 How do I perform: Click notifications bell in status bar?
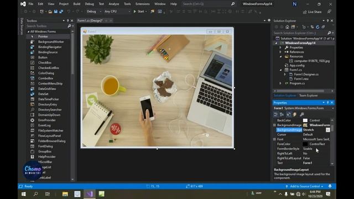pyautogui.click(x=330, y=186)
